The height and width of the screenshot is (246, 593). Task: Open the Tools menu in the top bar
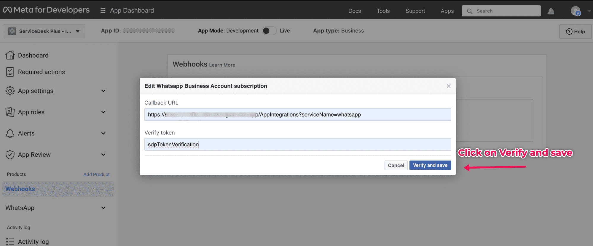[x=383, y=11]
